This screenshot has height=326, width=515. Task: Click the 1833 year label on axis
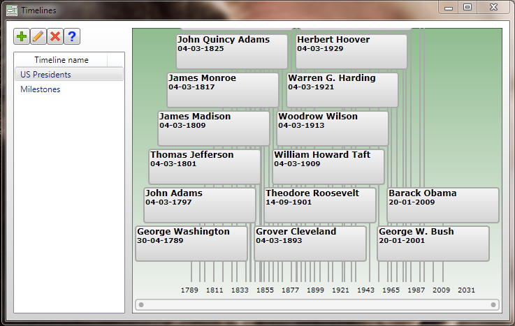(x=240, y=290)
